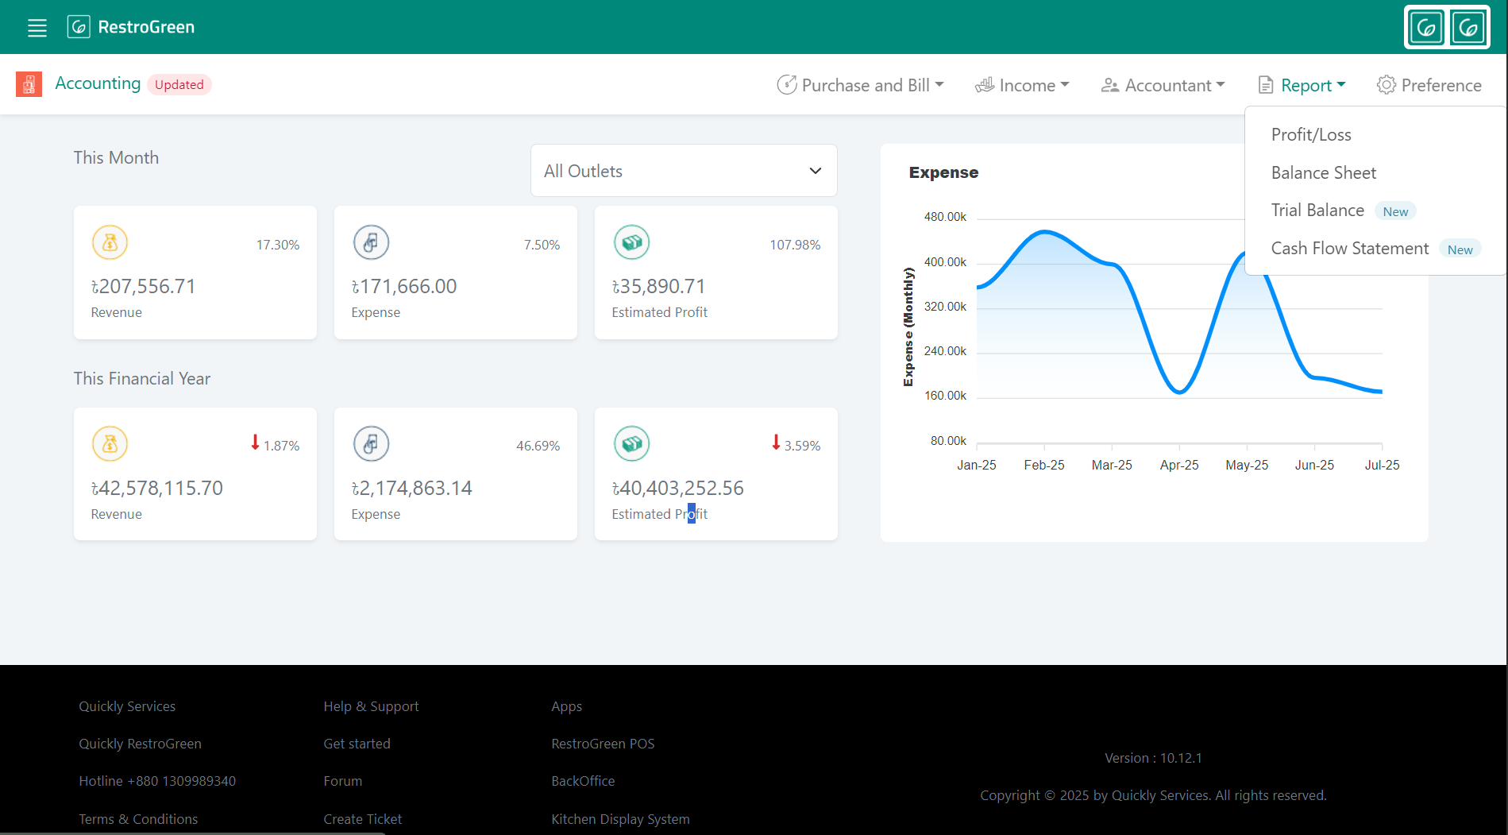
Task: Click the Apr-25 label on chart axis
Action: 1179,465
